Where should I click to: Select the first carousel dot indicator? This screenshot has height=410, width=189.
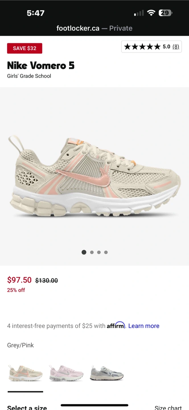84,252
